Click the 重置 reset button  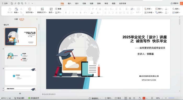click(x=58, y=9)
